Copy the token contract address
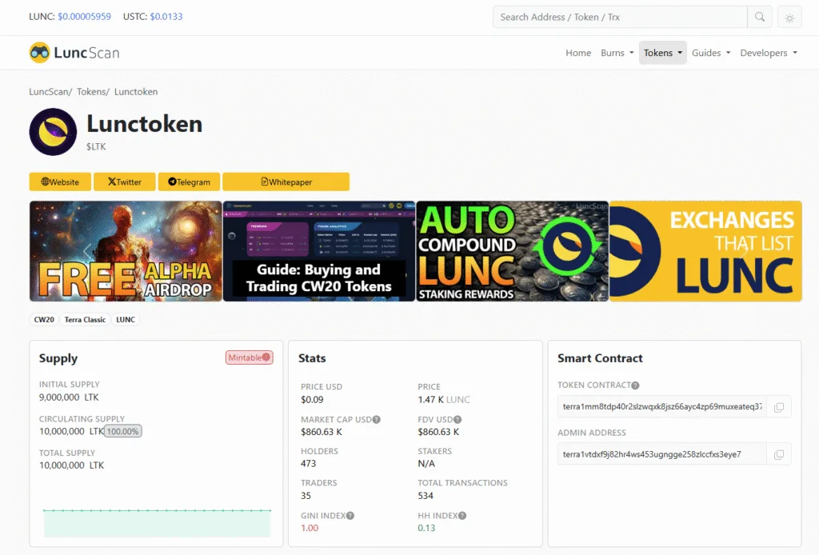819x555 pixels. pos(778,407)
